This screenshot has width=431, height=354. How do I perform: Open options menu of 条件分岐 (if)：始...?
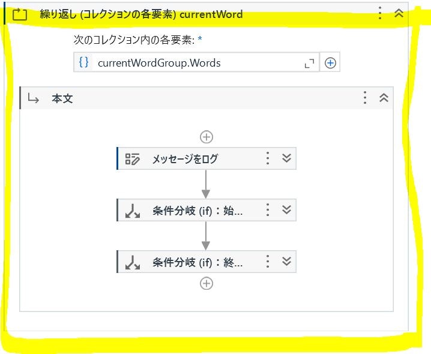click(x=268, y=210)
